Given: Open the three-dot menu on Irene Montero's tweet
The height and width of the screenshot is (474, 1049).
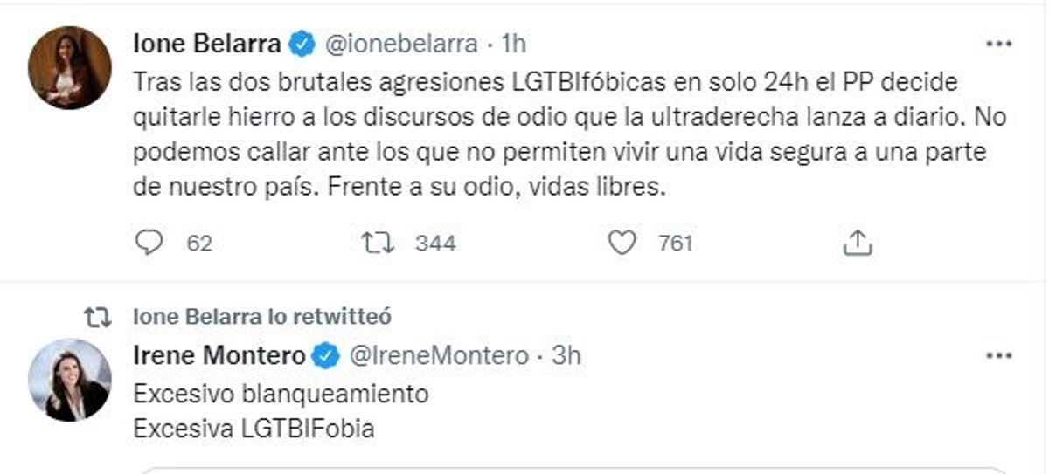Looking at the screenshot, I should point(998,356).
